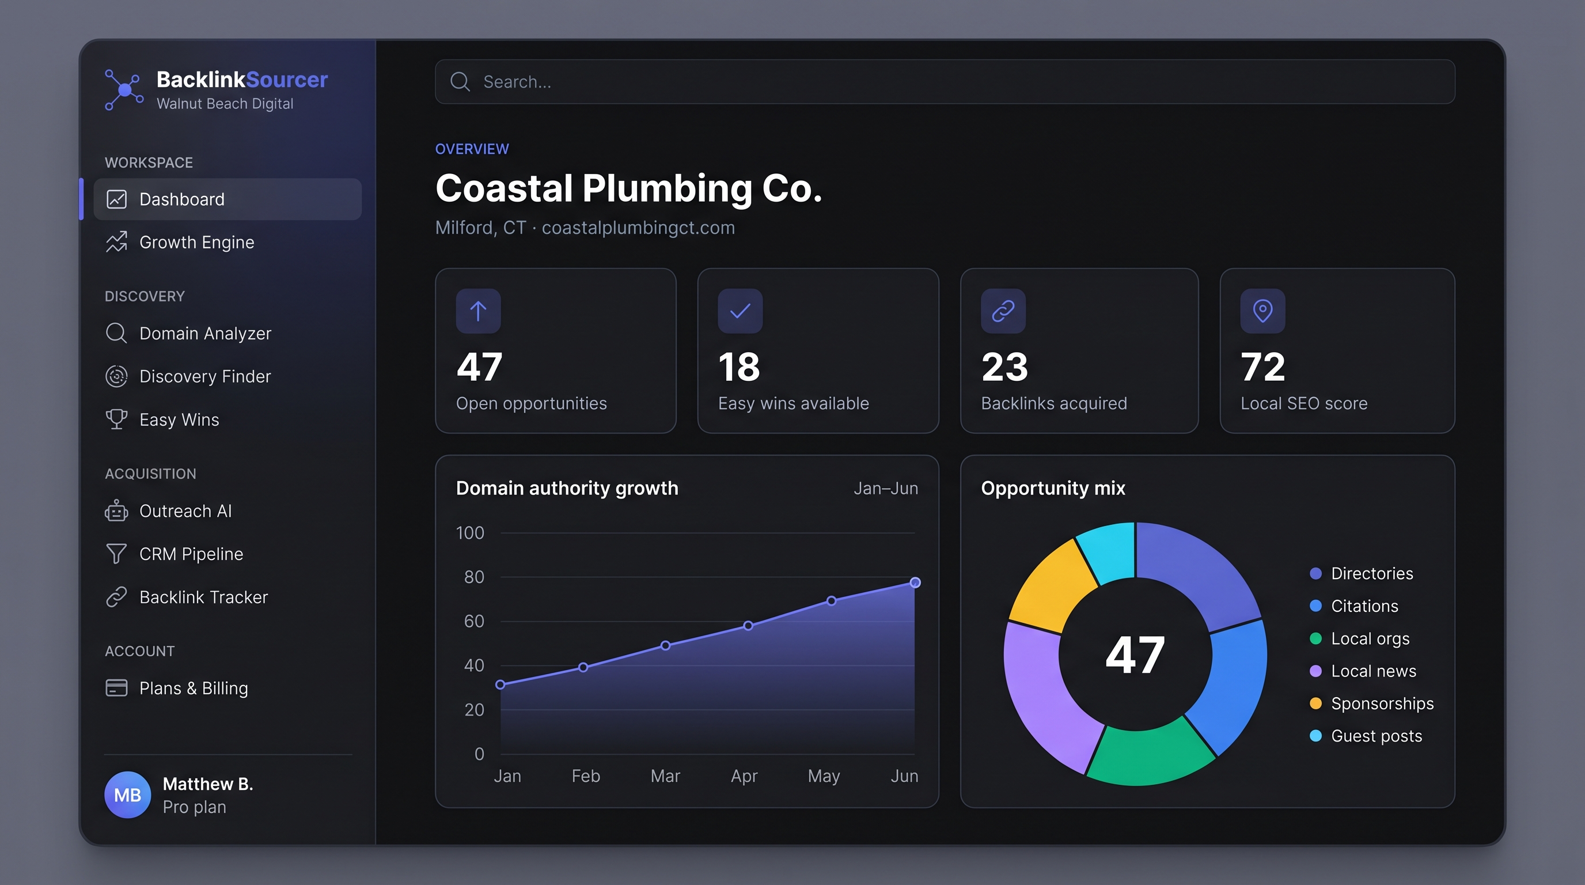Click the 'Opportunity mix' chart title
Viewport: 1585px width, 885px height.
tap(1053, 488)
